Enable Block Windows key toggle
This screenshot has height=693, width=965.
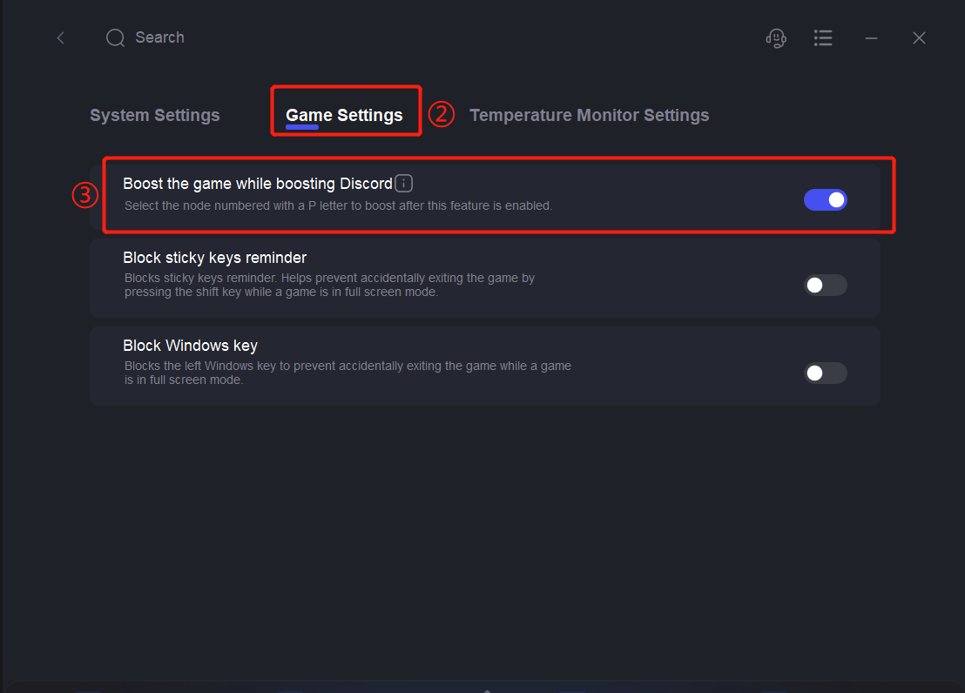pos(825,373)
